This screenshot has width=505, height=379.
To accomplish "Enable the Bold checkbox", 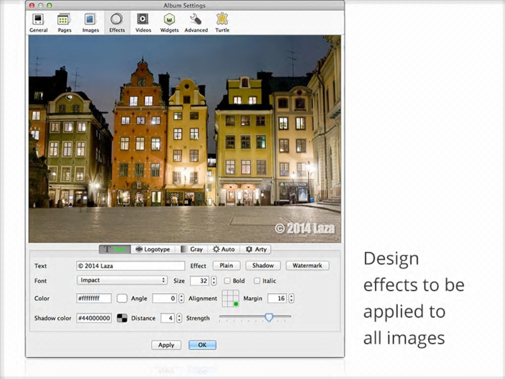I will coord(227,281).
